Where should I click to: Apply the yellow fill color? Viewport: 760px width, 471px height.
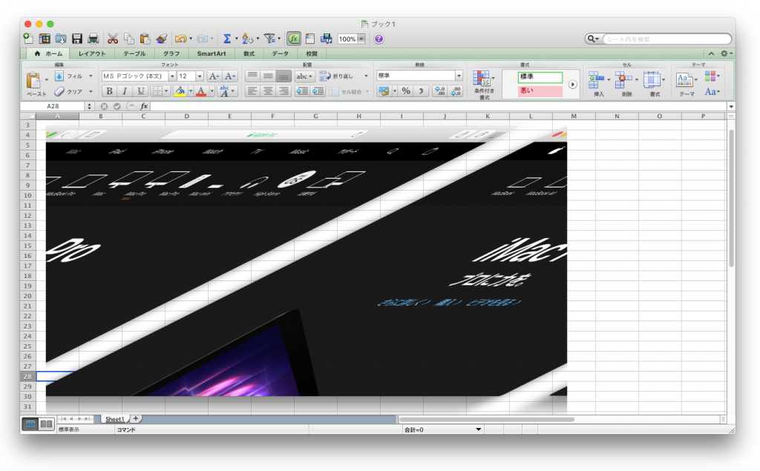[180, 90]
